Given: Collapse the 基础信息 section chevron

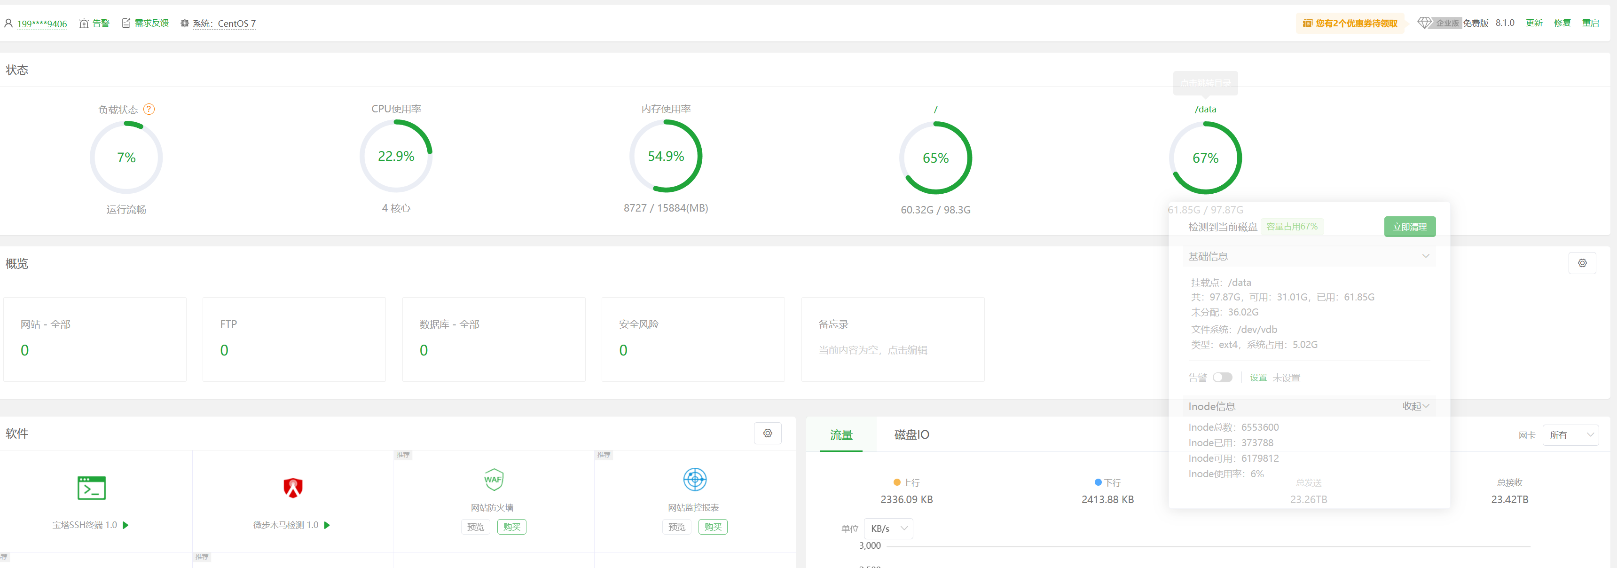Looking at the screenshot, I should [x=1426, y=256].
